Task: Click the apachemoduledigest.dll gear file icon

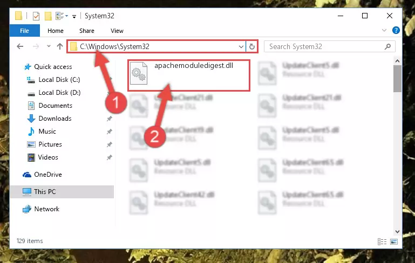Action: (138, 73)
